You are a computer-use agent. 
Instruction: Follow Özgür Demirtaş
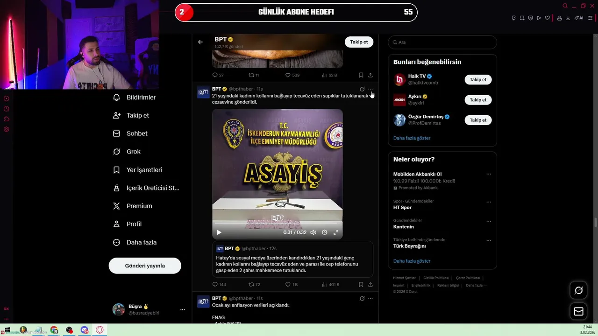(478, 120)
